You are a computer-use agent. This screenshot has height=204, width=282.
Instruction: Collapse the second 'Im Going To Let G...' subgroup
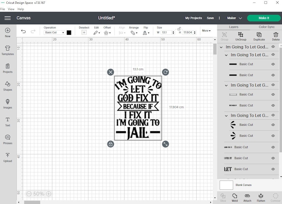[226, 85]
